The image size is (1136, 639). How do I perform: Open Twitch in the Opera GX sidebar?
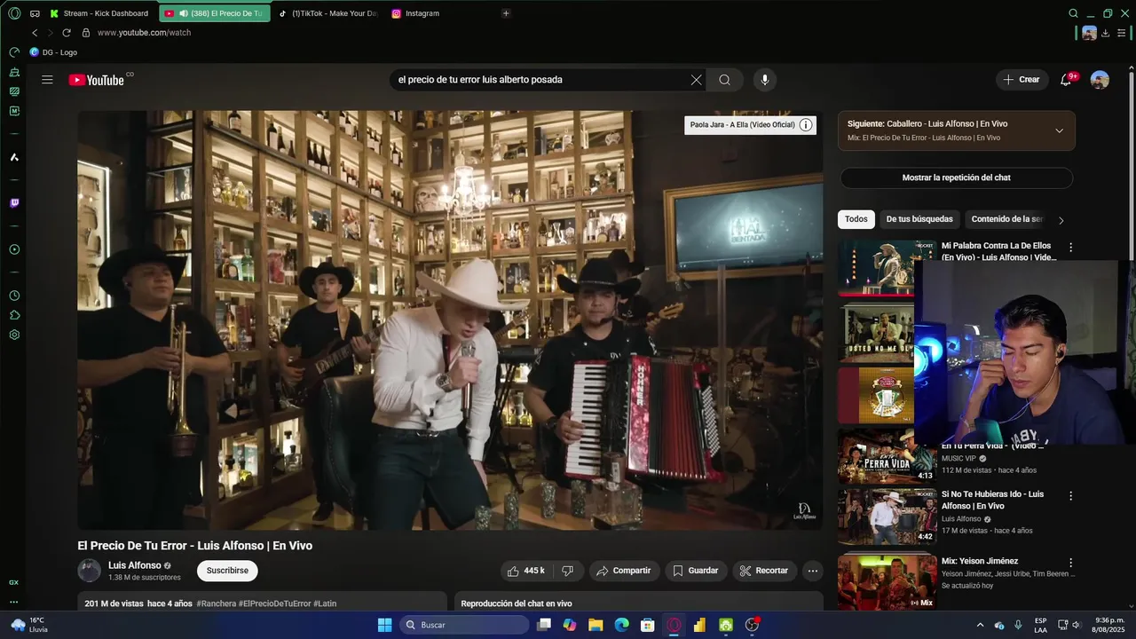tap(14, 203)
